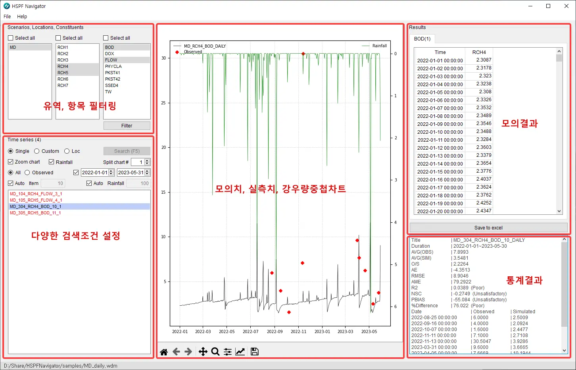Activate zoom-to-rectangle magnifier tool

pyautogui.click(x=215, y=352)
